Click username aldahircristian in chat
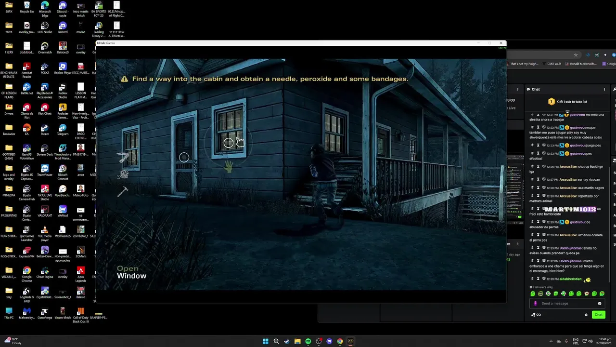Image resolution: width=616 pixels, height=347 pixels. click(571, 279)
